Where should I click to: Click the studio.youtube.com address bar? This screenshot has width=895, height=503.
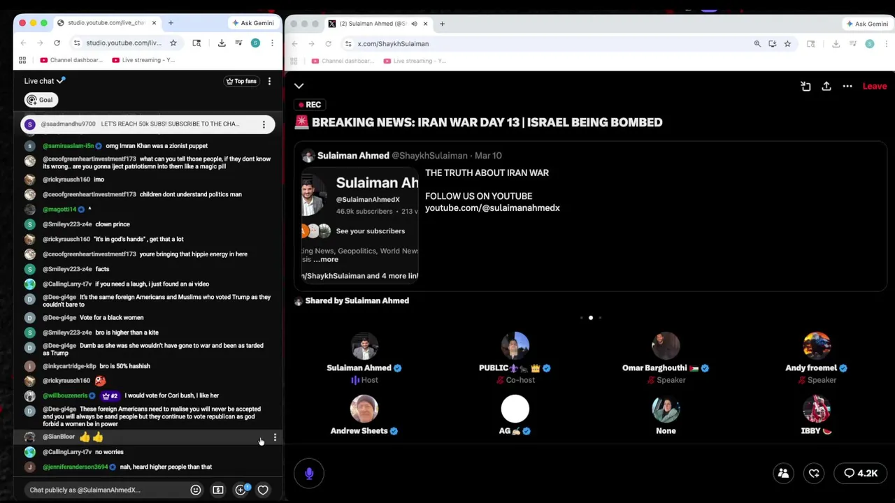(x=124, y=43)
